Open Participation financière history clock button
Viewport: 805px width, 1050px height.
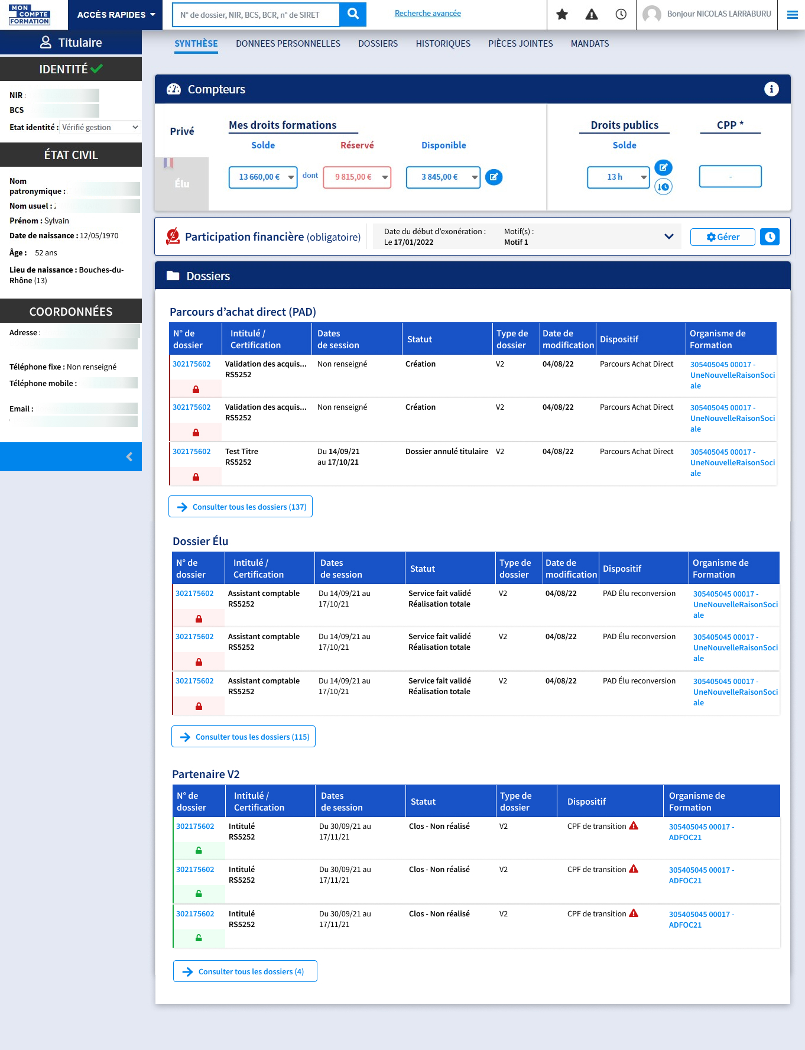tap(770, 237)
